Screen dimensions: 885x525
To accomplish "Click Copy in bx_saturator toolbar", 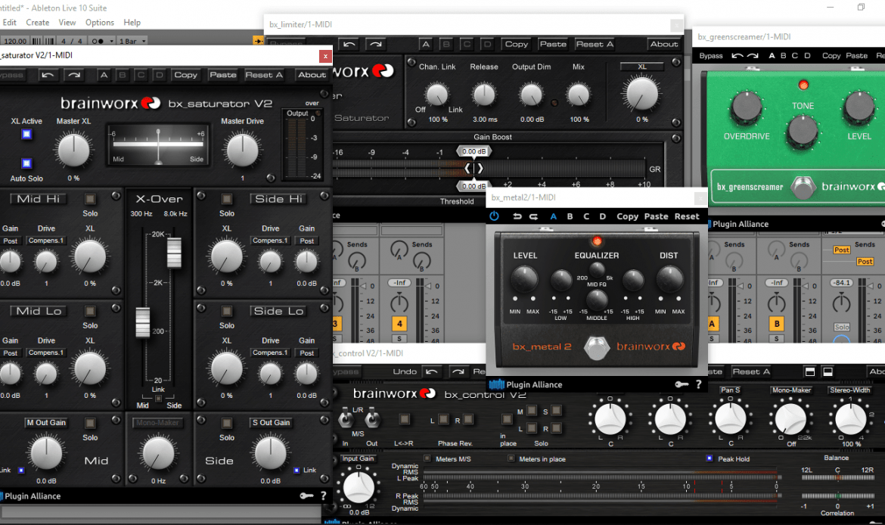I will pyautogui.click(x=185, y=75).
